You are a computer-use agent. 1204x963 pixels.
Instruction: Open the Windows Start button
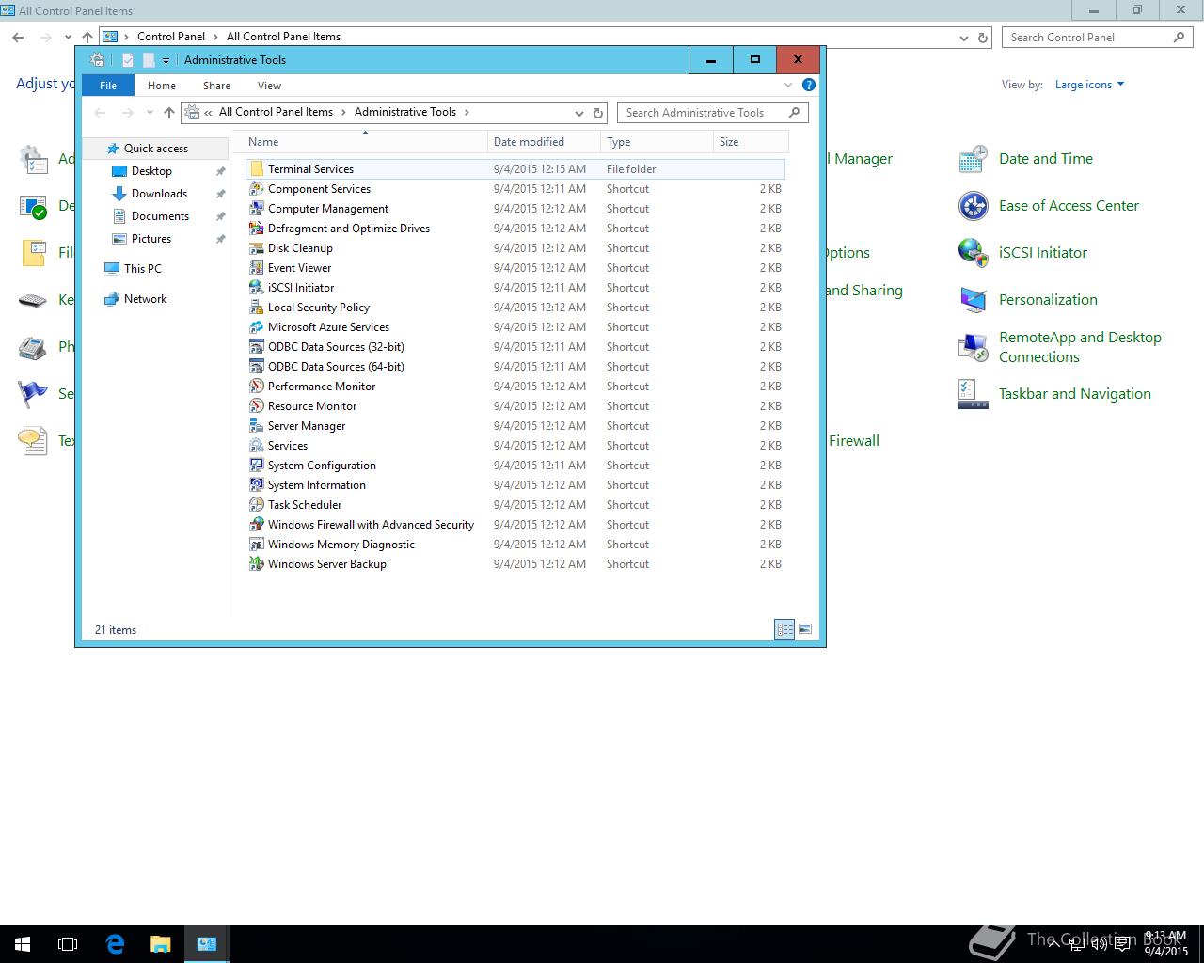pos(23,944)
